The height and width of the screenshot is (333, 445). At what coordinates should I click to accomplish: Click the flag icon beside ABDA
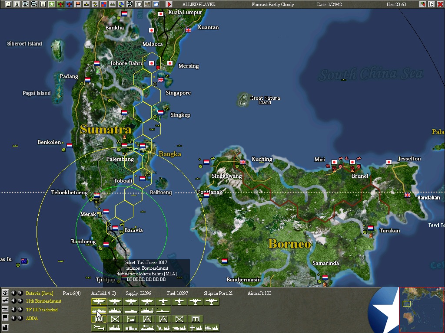click(5, 318)
